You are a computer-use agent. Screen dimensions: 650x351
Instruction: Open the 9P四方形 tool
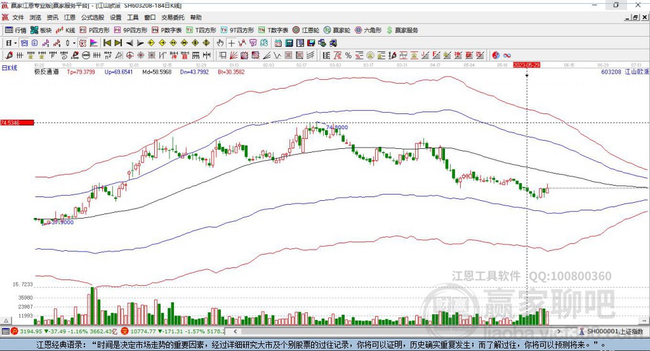[131, 30]
